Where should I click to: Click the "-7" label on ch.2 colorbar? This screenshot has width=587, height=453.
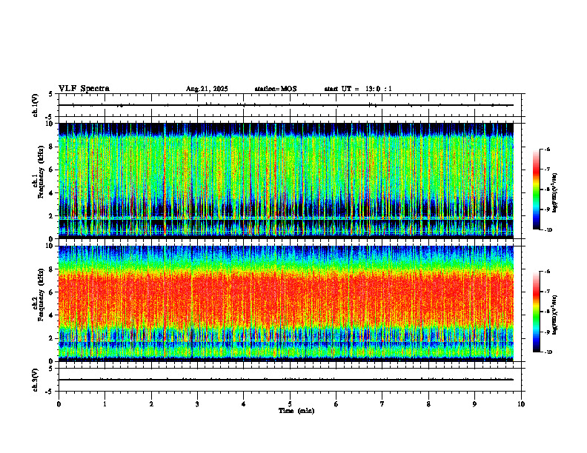click(x=547, y=292)
